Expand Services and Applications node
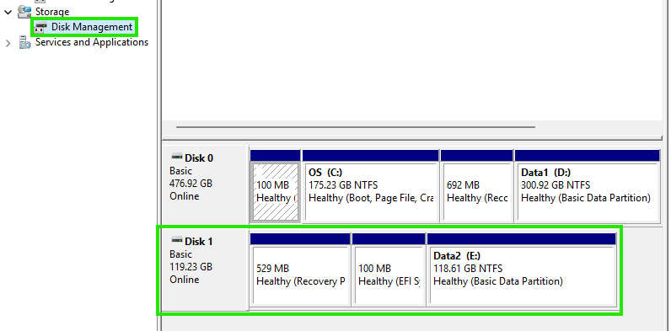Viewport: 671px width, 331px height. coord(8,43)
